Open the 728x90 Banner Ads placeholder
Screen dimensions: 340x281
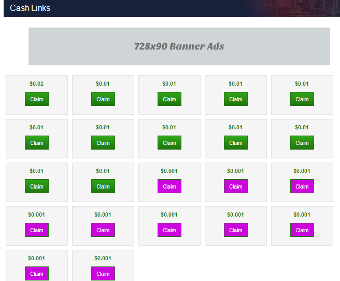(x=179, y=46)
